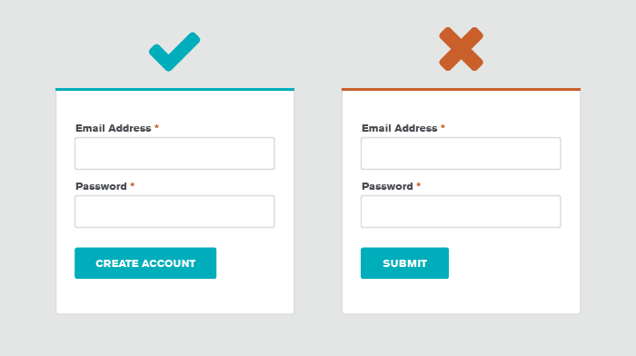Click the Submit button
The width and height of the screenshot is (636, 356).
pos(404,263)
